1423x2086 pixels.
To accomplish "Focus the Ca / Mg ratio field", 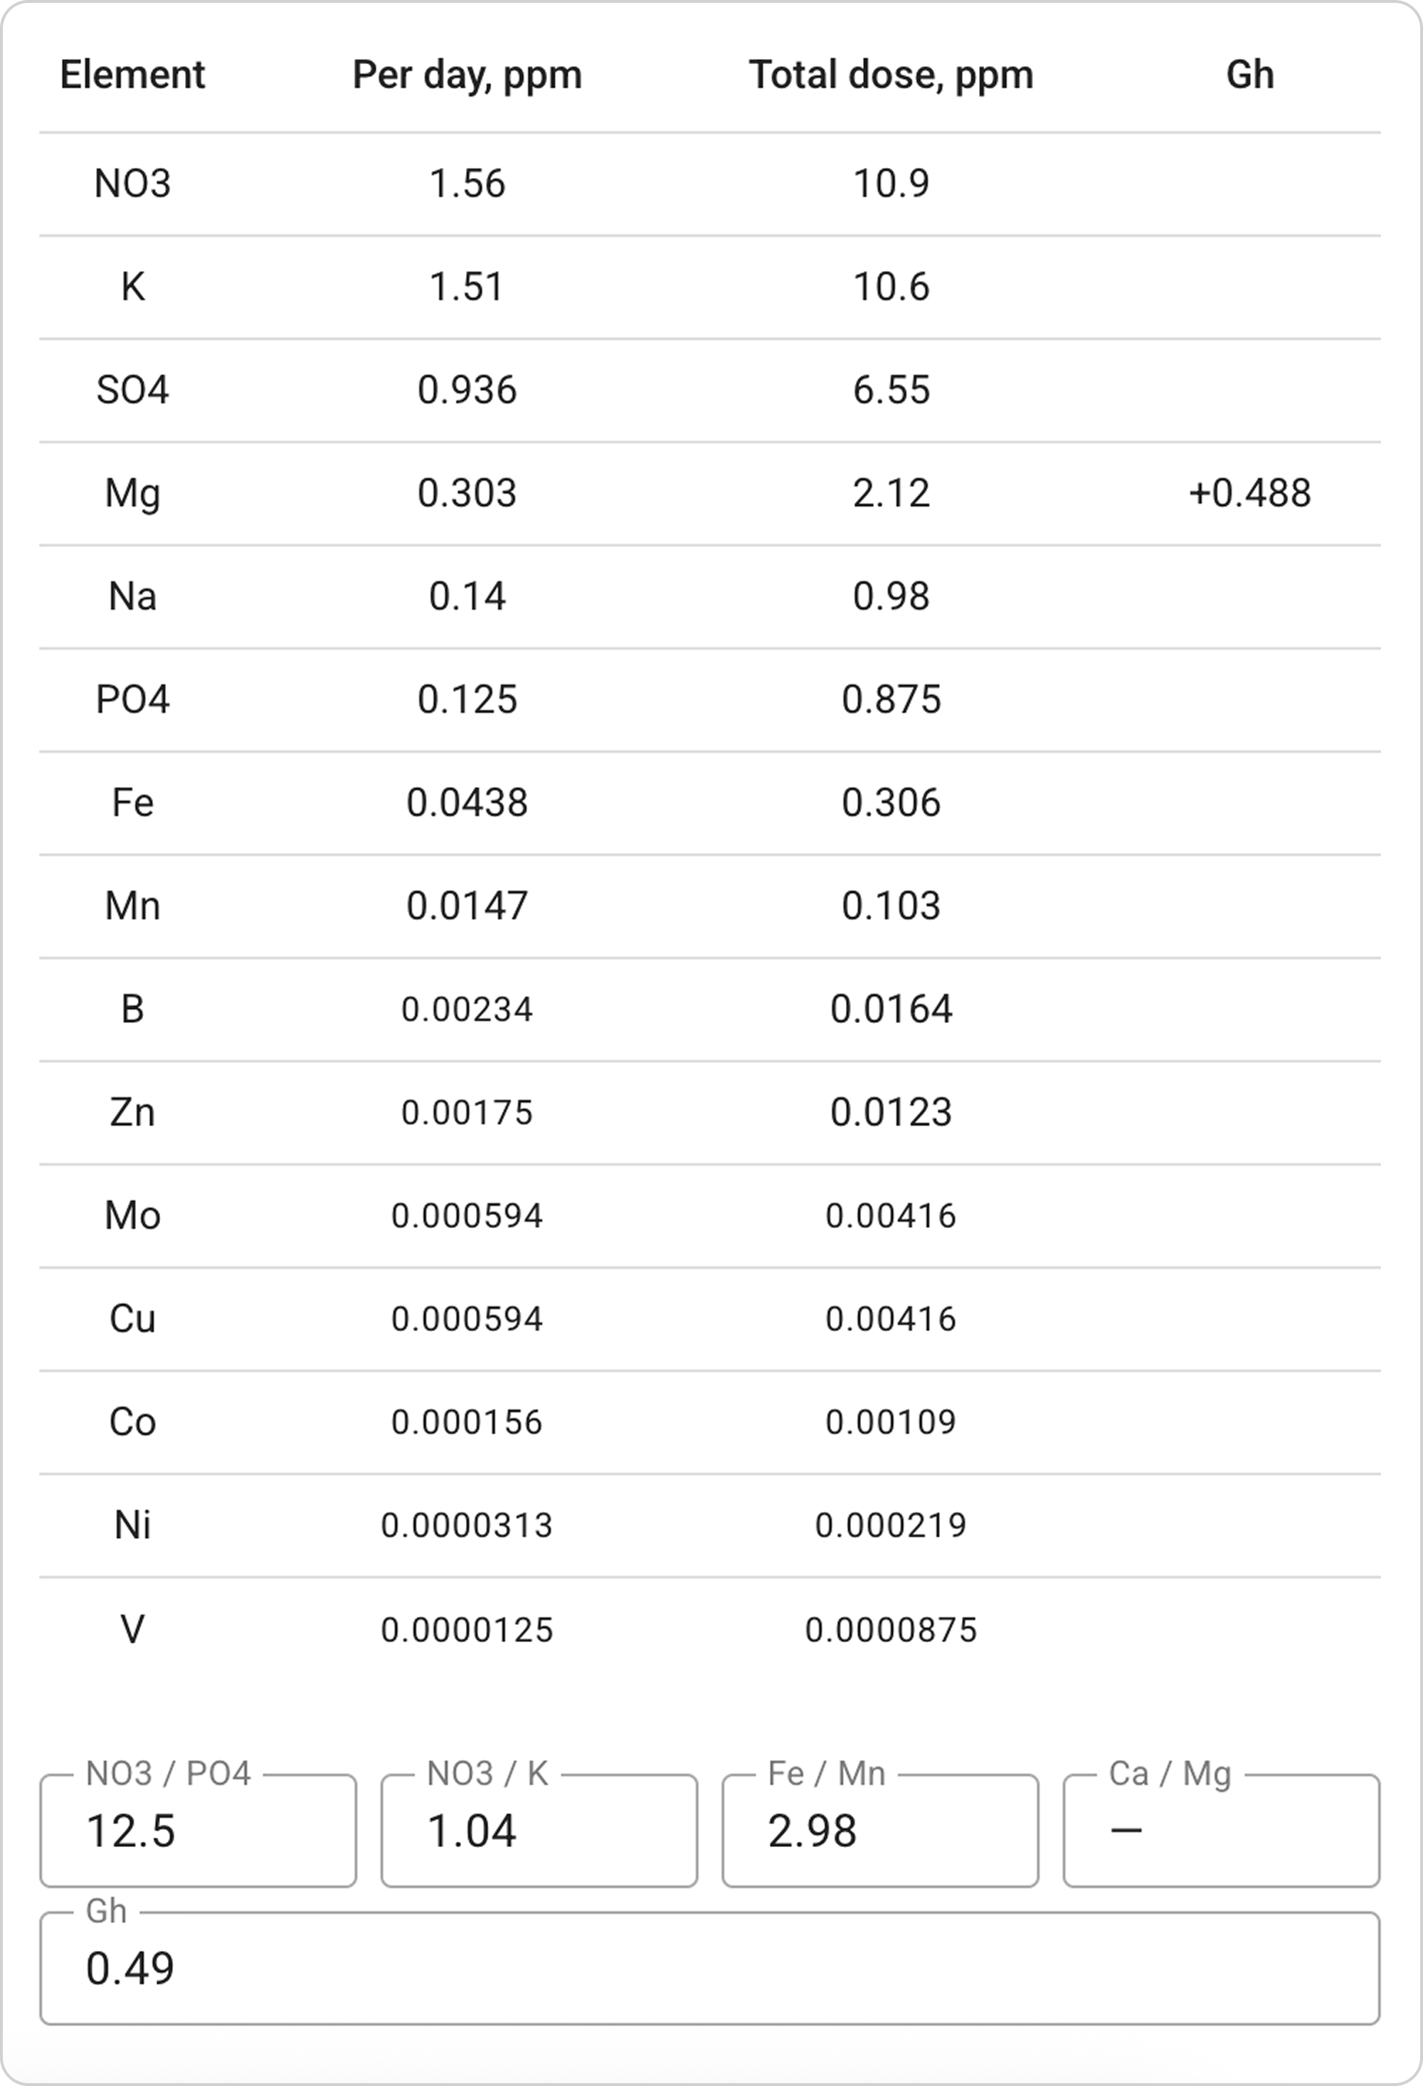I will pyautogui.click(x=1221, y=1831).
